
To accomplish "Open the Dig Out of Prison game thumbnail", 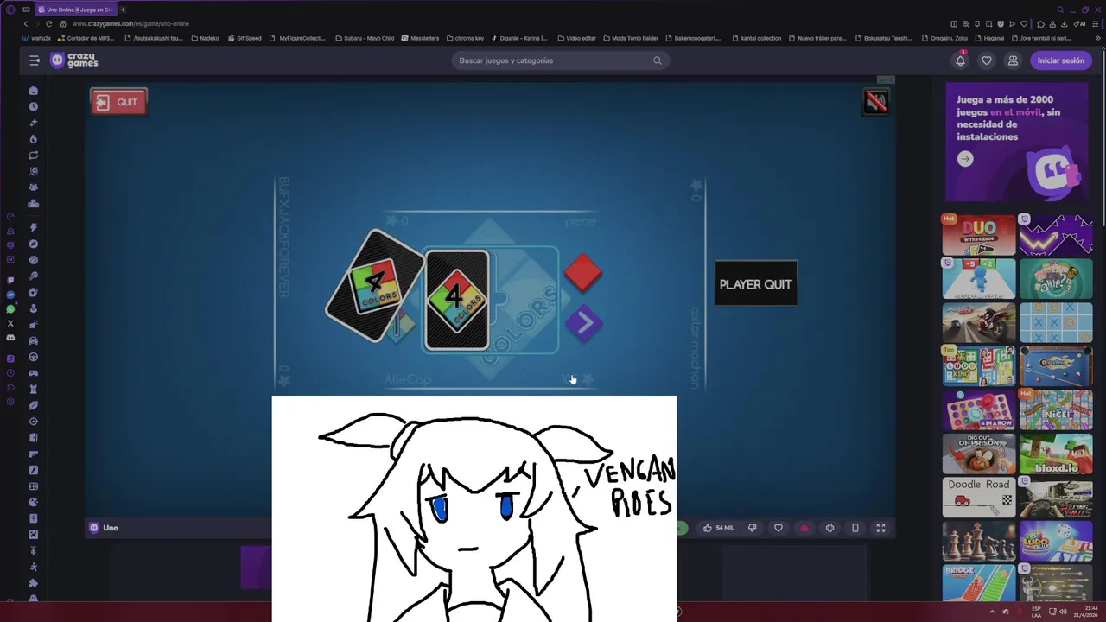I will pos(979,454).
